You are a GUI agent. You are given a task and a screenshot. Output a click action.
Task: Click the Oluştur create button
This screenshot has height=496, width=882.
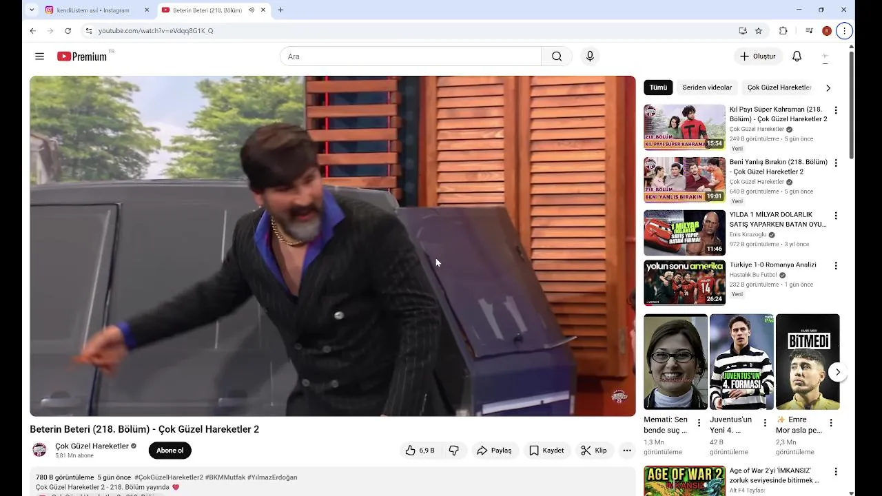click(758, 56)
